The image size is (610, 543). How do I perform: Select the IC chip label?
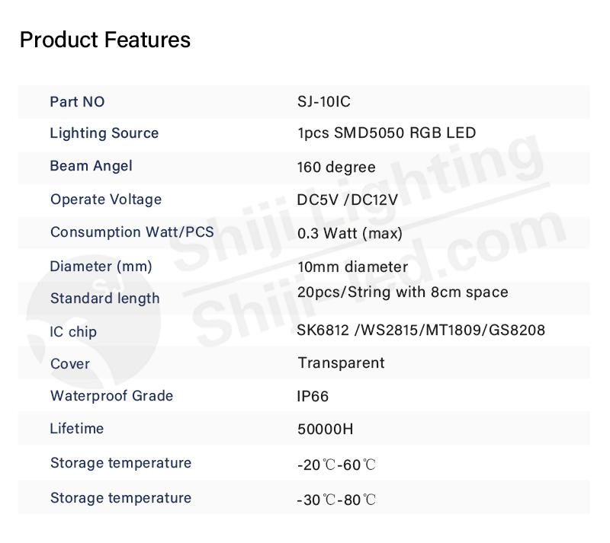point(73,332)
